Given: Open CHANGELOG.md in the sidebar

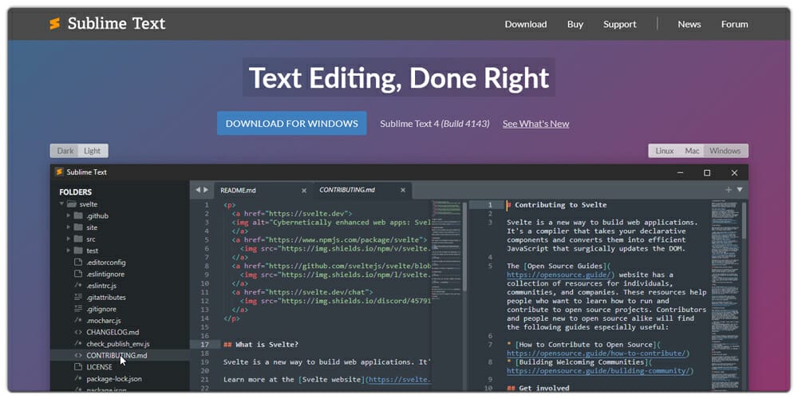Looking at the screenshot, I should click(113, 332).
